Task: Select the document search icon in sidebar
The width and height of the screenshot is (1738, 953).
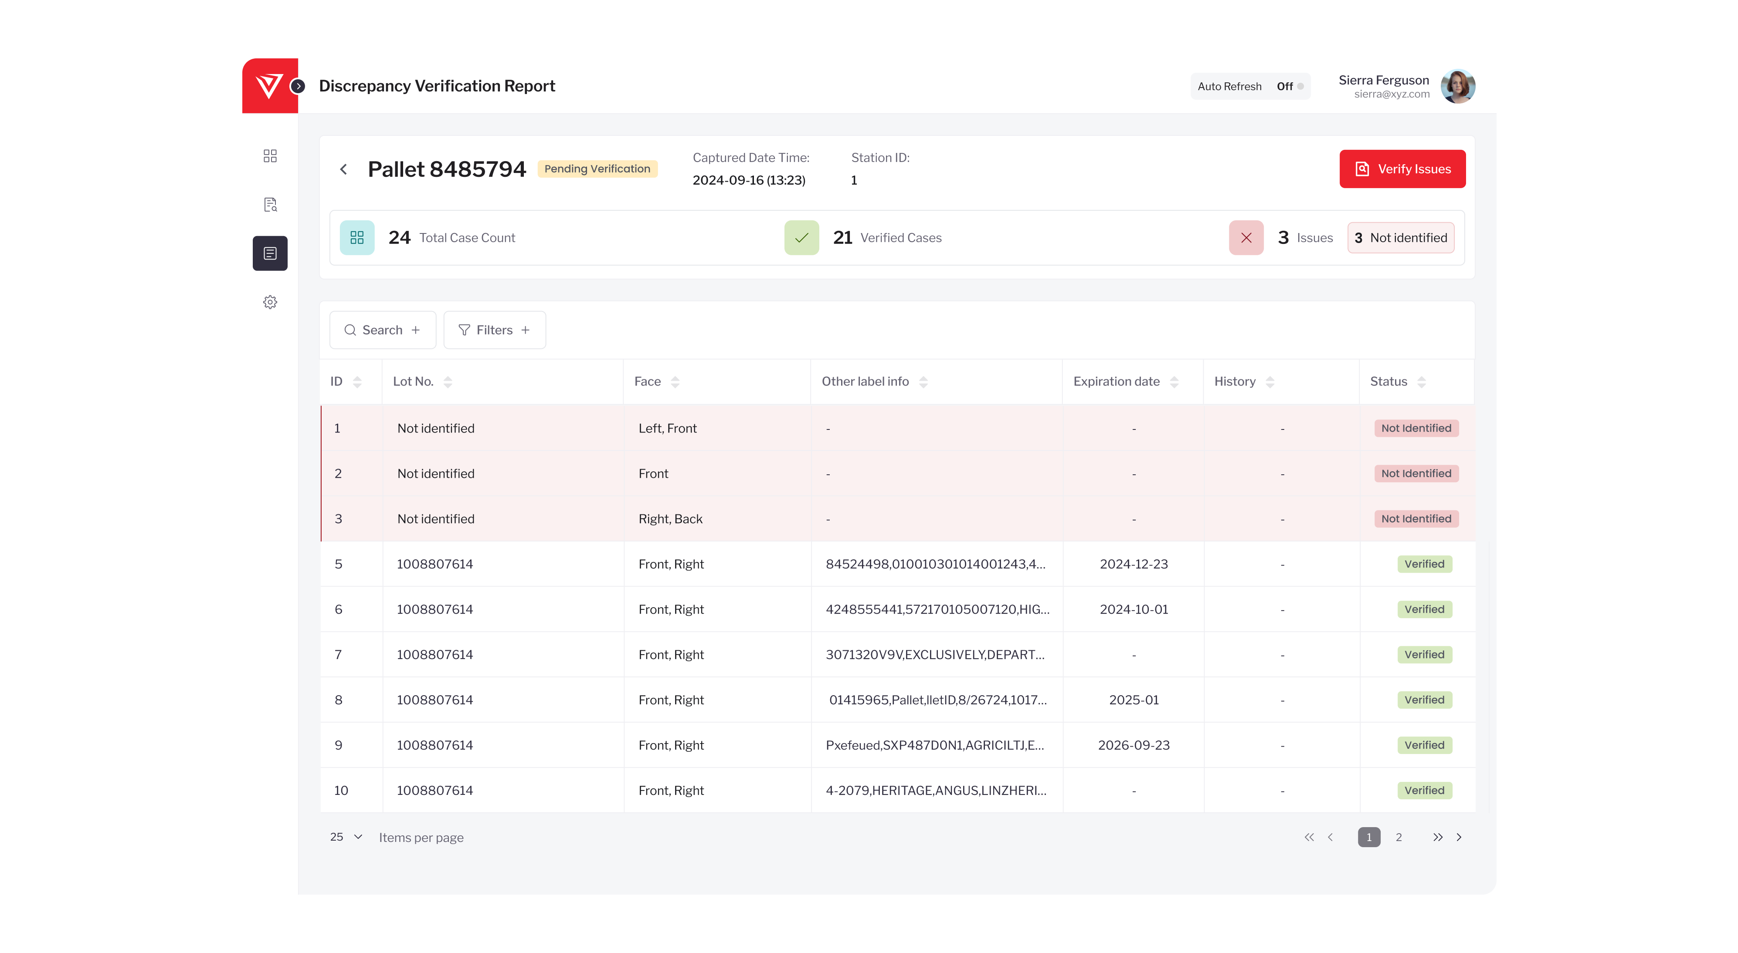Action: [x=270, y=204]
